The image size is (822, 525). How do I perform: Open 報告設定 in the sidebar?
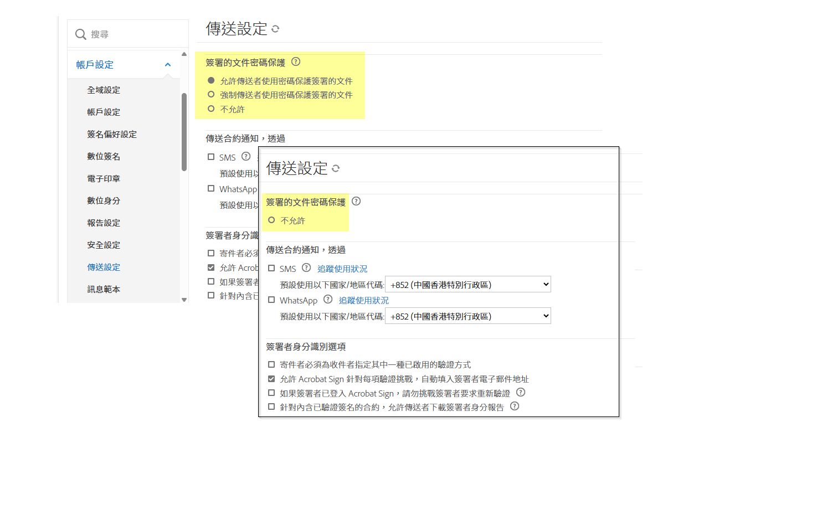[x=104, y=223]
